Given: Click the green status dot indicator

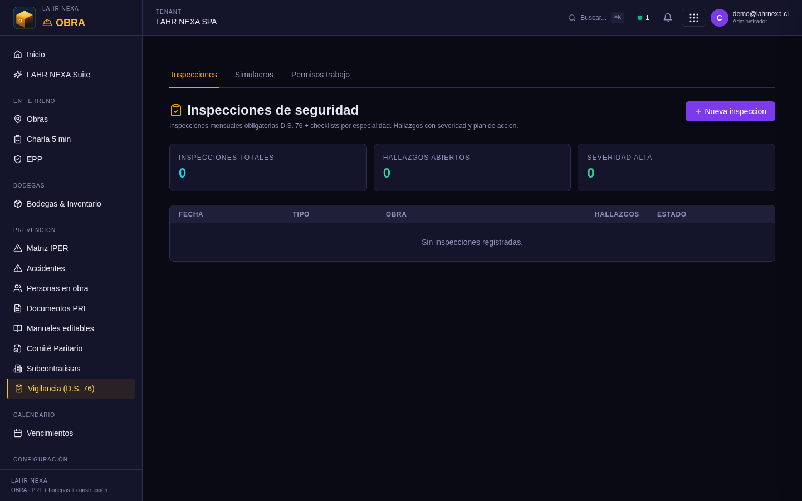Looking at the screenshot, I should [640, 18].
